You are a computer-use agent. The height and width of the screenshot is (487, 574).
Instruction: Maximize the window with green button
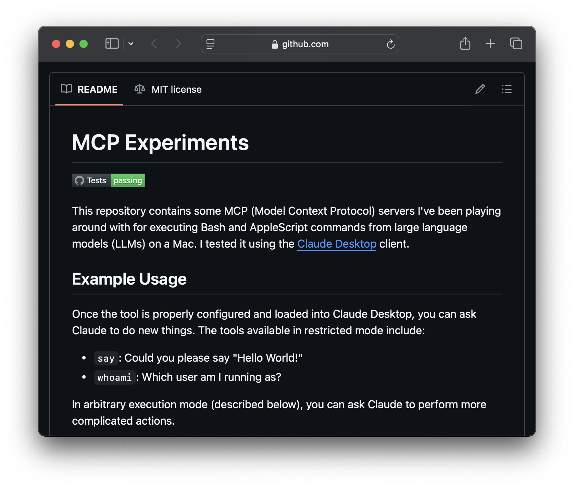tap(84, 44)
